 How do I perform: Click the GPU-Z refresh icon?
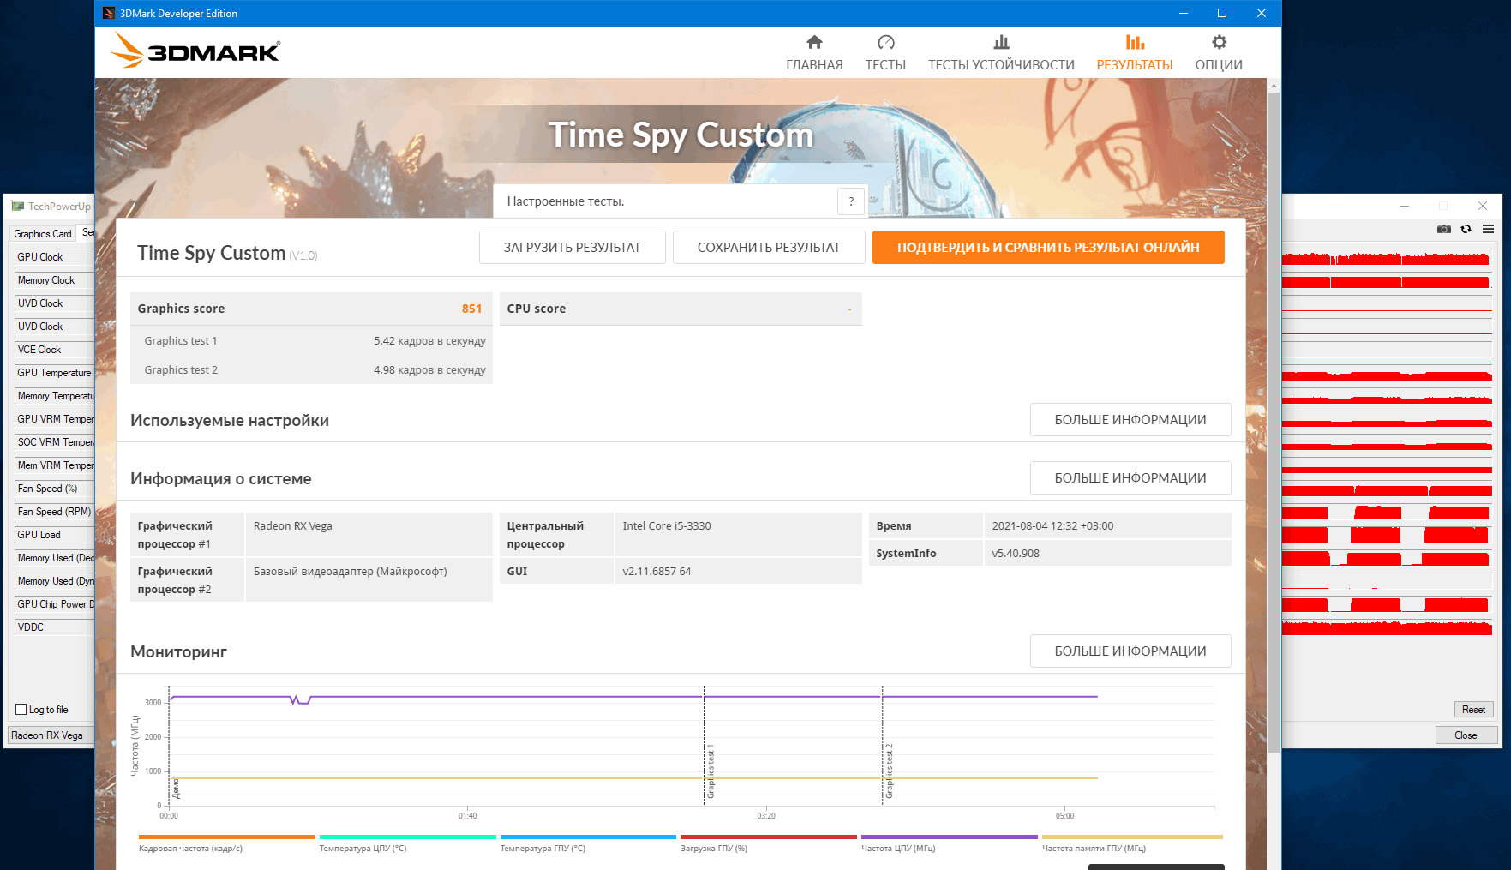(x=1466, y=229)
